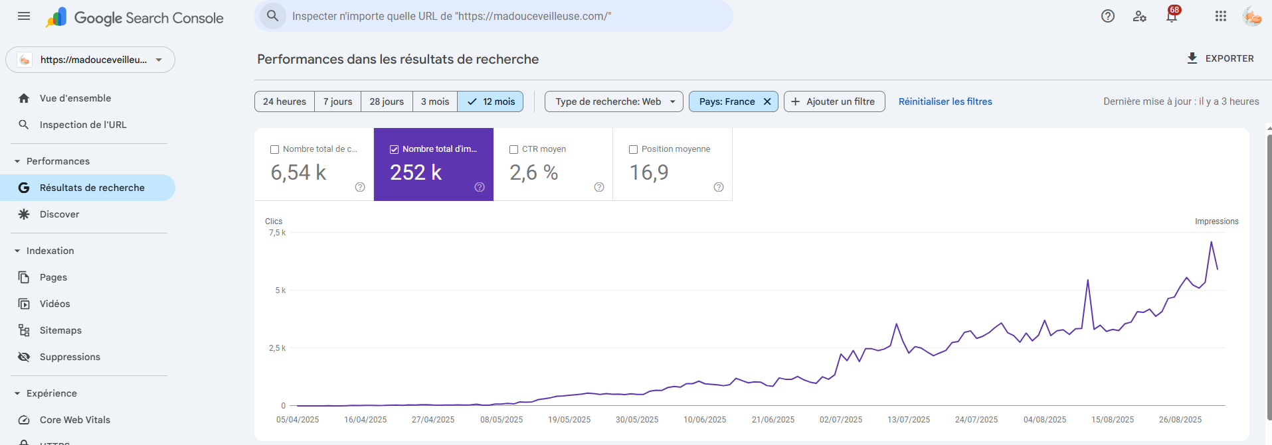Remove the Pays: France filter
Viewport: 1272px width, 445px height.
pos(767,101)
